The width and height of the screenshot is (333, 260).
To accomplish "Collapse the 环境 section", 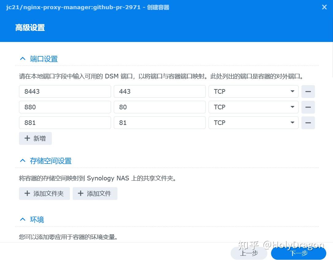I will [22, 219].
